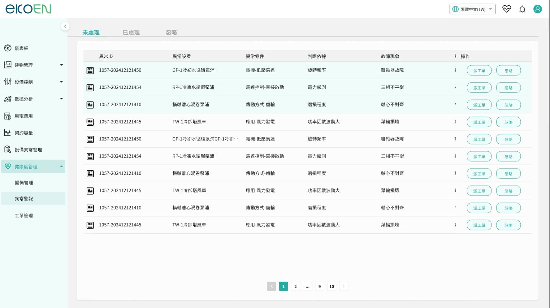Open the notifications bell
The width and height of the screenshot is (550, 308).
522,9
